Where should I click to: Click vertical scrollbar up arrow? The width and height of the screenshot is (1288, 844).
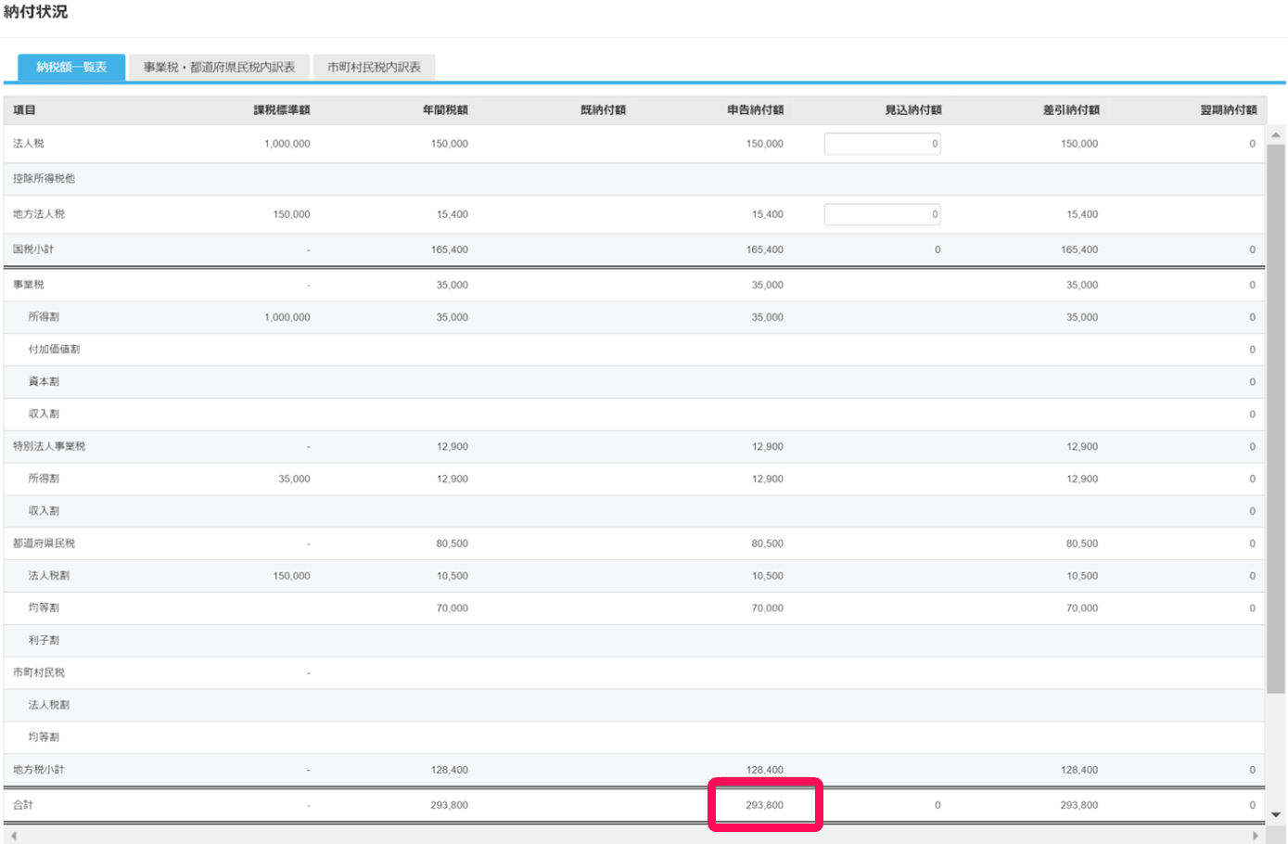tap(1276, 135)
